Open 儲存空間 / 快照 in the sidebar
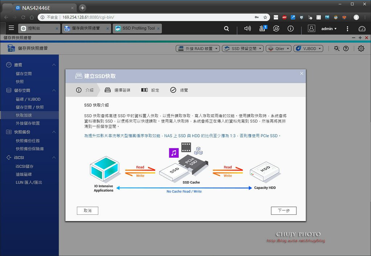The image size is (371, 256). [30, 107]
